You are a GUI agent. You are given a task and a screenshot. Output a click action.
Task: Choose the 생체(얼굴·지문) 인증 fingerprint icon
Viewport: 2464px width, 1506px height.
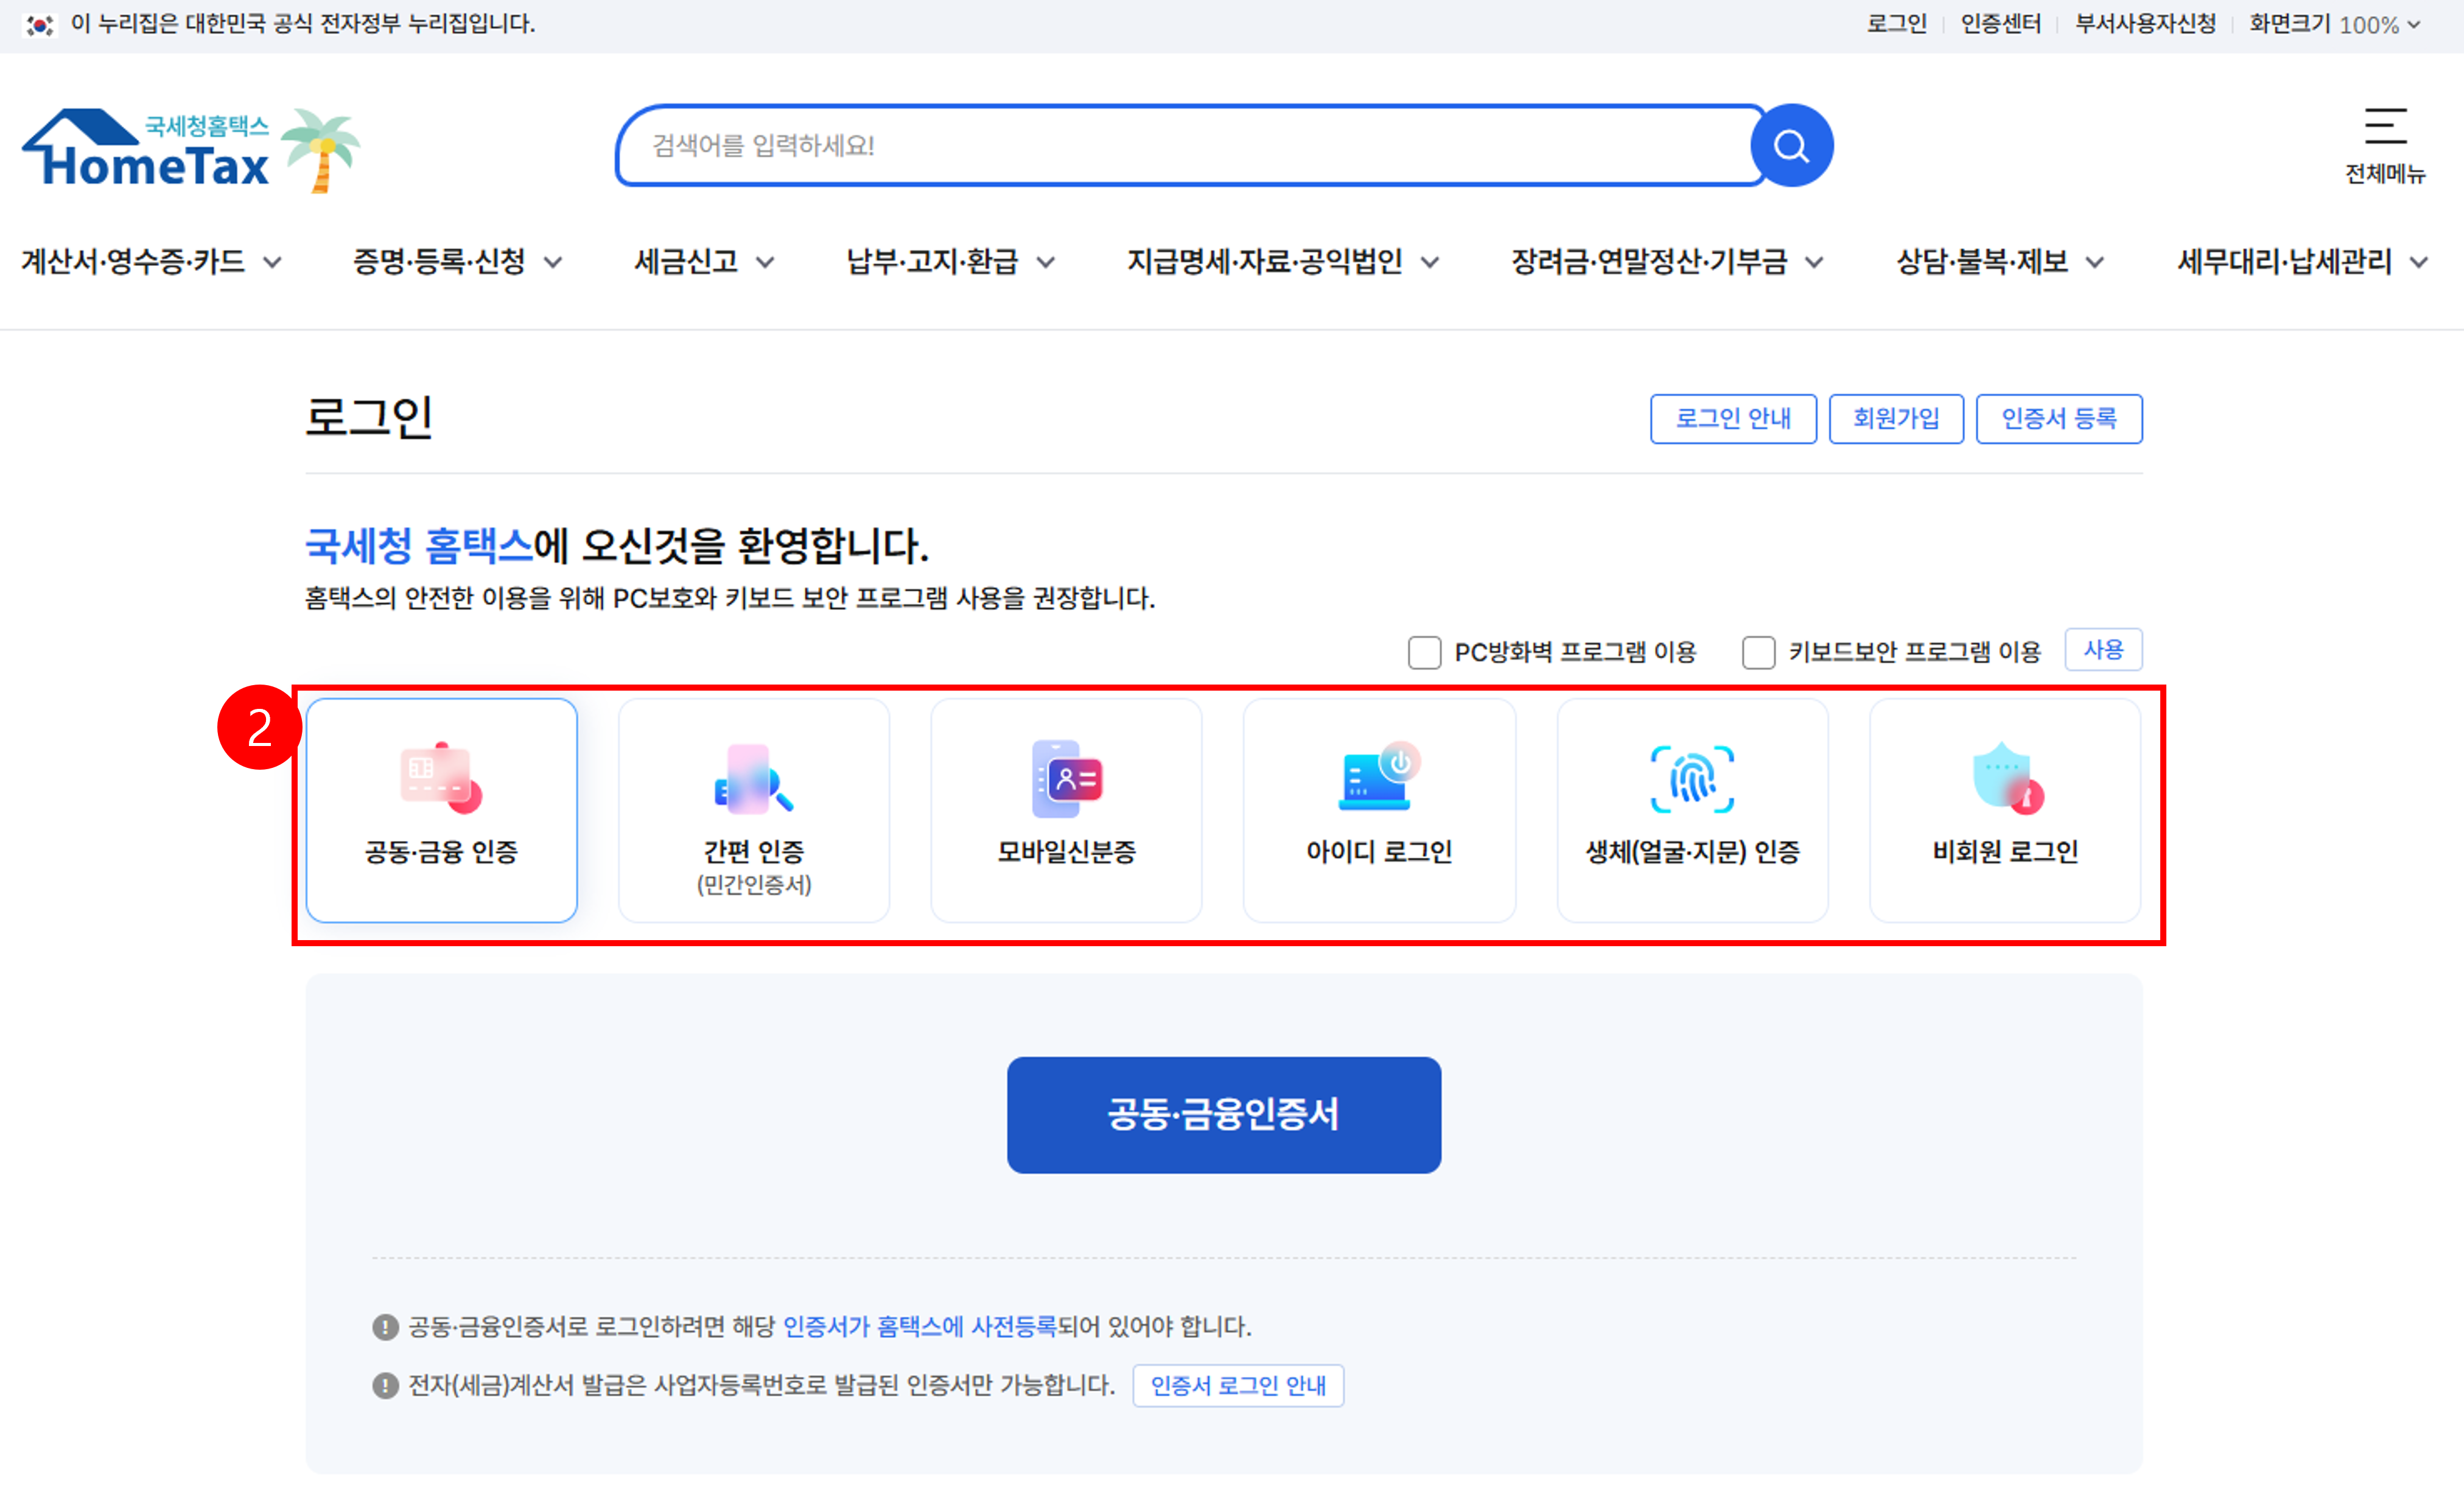(1692, 778)
